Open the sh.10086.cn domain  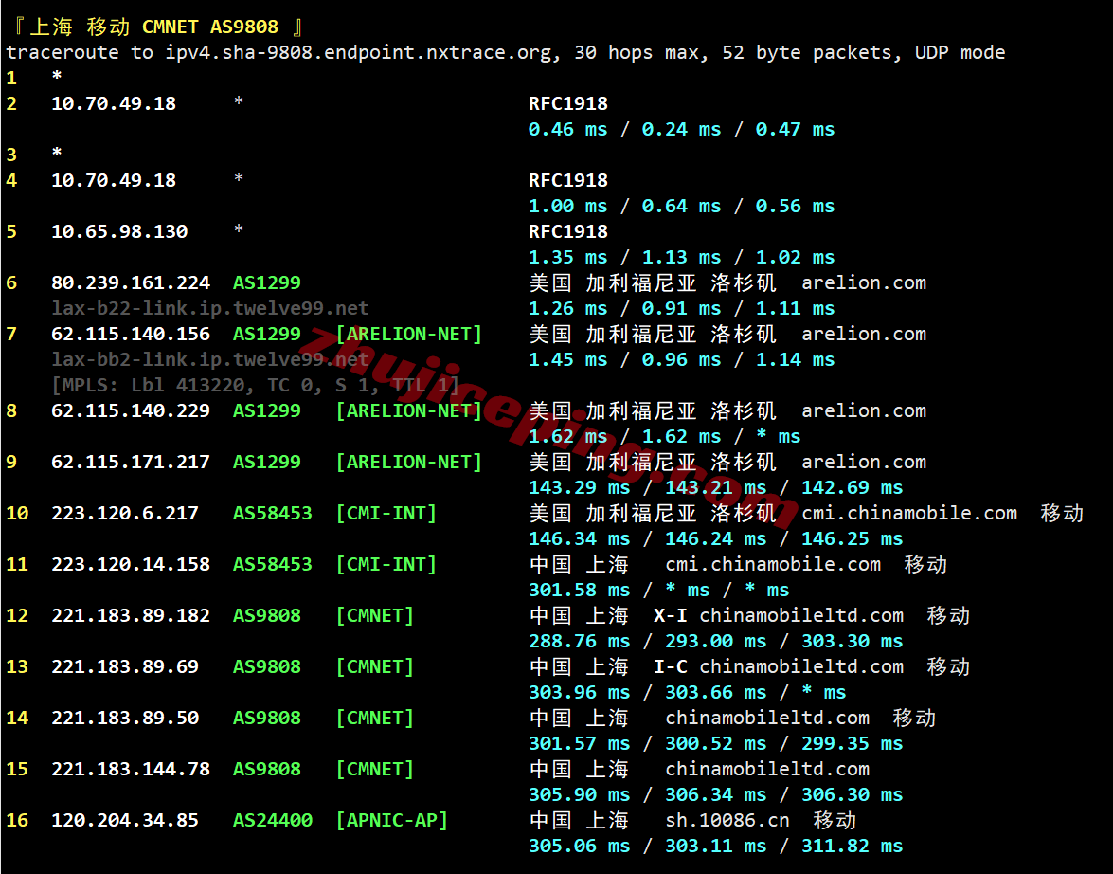727,820
